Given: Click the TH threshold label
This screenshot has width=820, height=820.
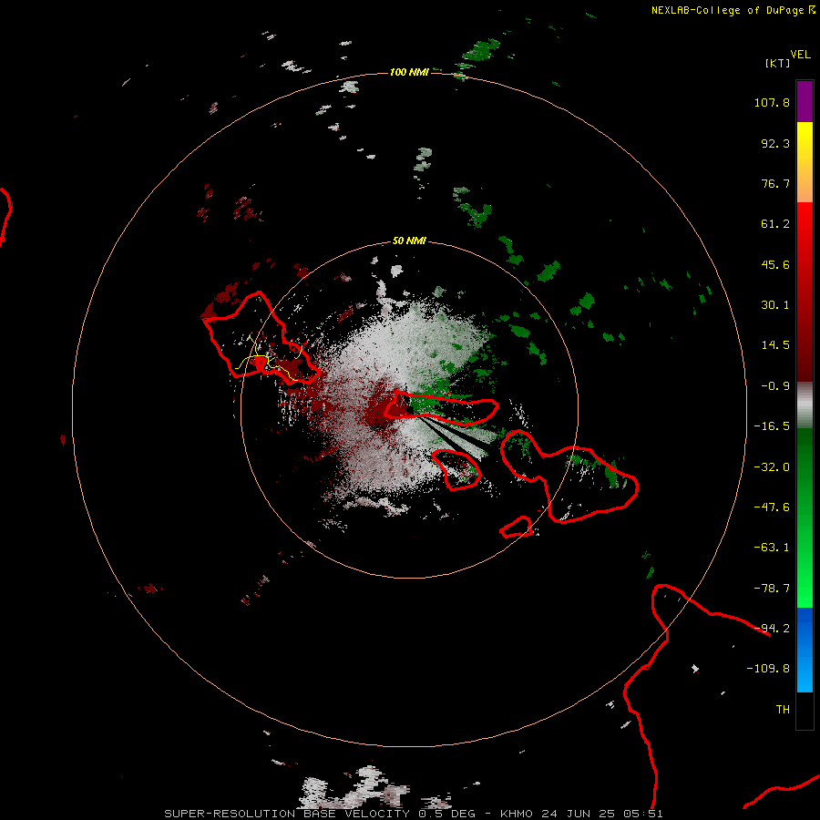Looking at the screenshot, I should coord(783,710).
